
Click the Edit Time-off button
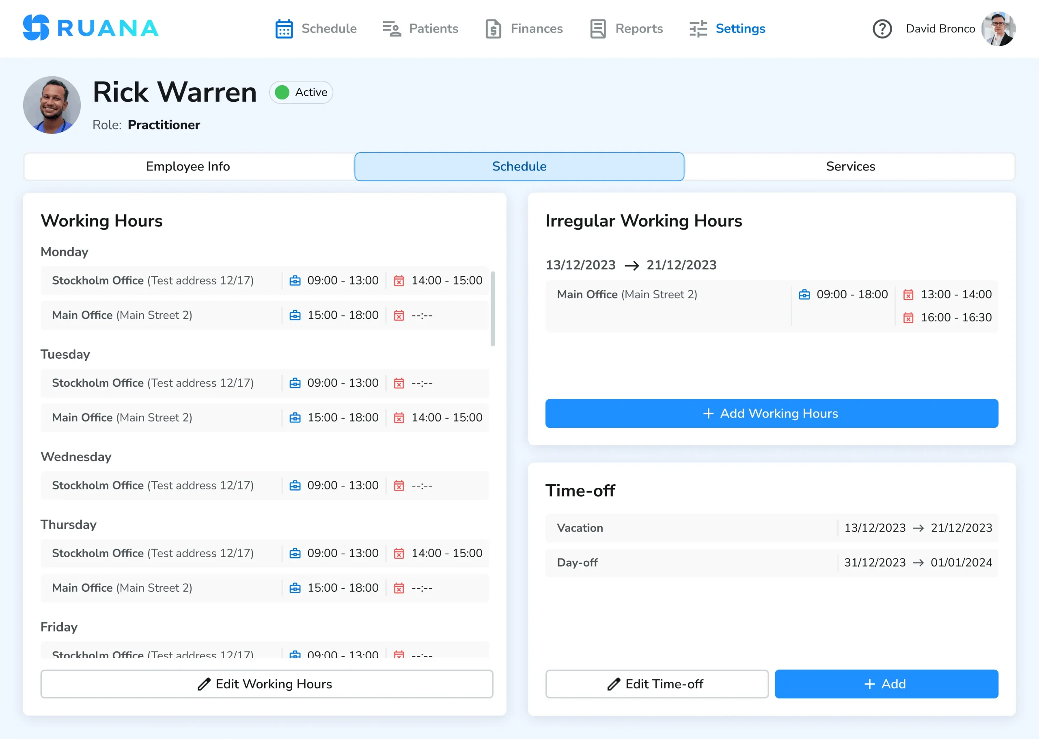pos(657,684)
